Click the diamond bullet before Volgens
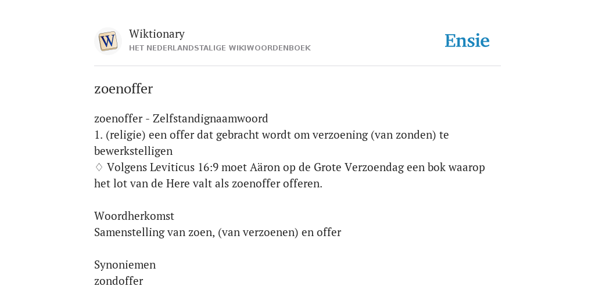The width and height of the screenshot is (595, 297). pyautogui.click(x=99, y=167)
